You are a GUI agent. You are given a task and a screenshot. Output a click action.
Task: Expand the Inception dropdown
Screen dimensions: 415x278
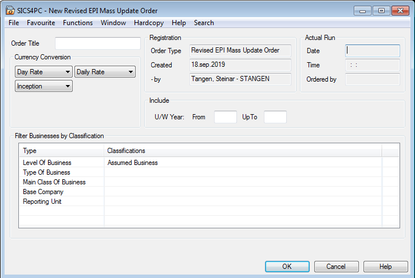click(44, 86)
